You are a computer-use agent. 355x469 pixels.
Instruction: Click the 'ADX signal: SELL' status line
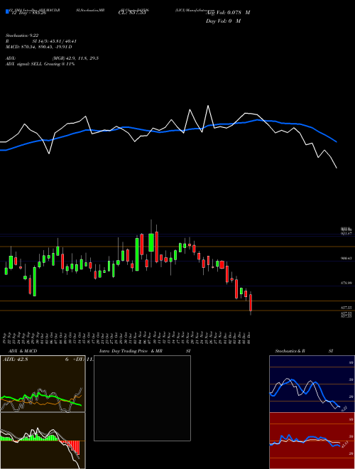coord(40,64)
